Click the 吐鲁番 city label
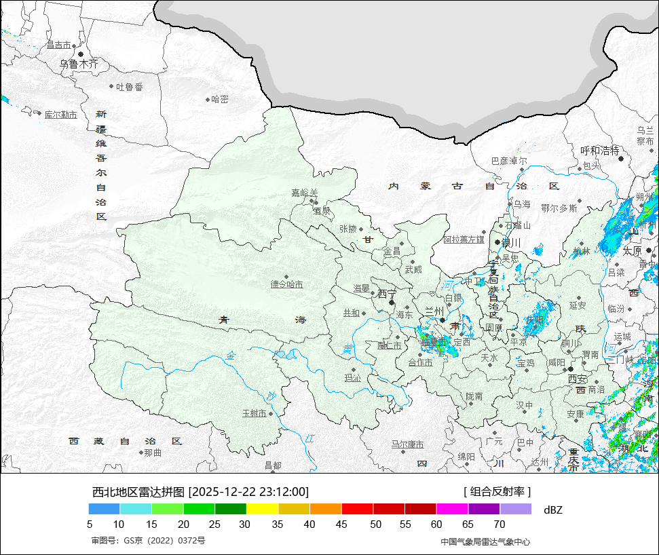This screenshot has height=555, width=659. click(130, 87)
